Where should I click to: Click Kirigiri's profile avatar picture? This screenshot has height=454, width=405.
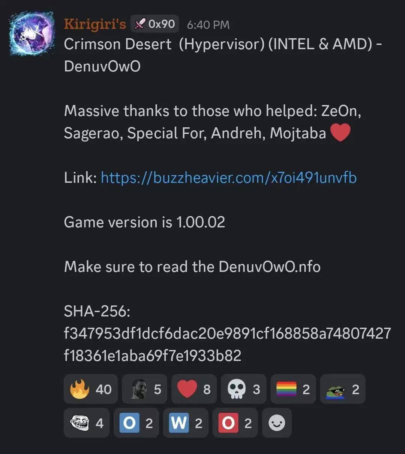pos(32,33)
